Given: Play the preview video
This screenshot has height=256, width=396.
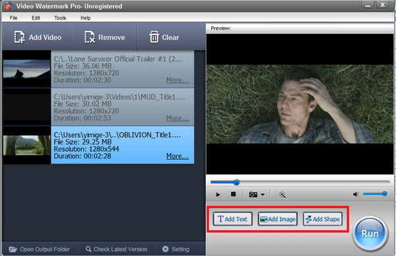Looking at the screenshot, I should [218, 195].
